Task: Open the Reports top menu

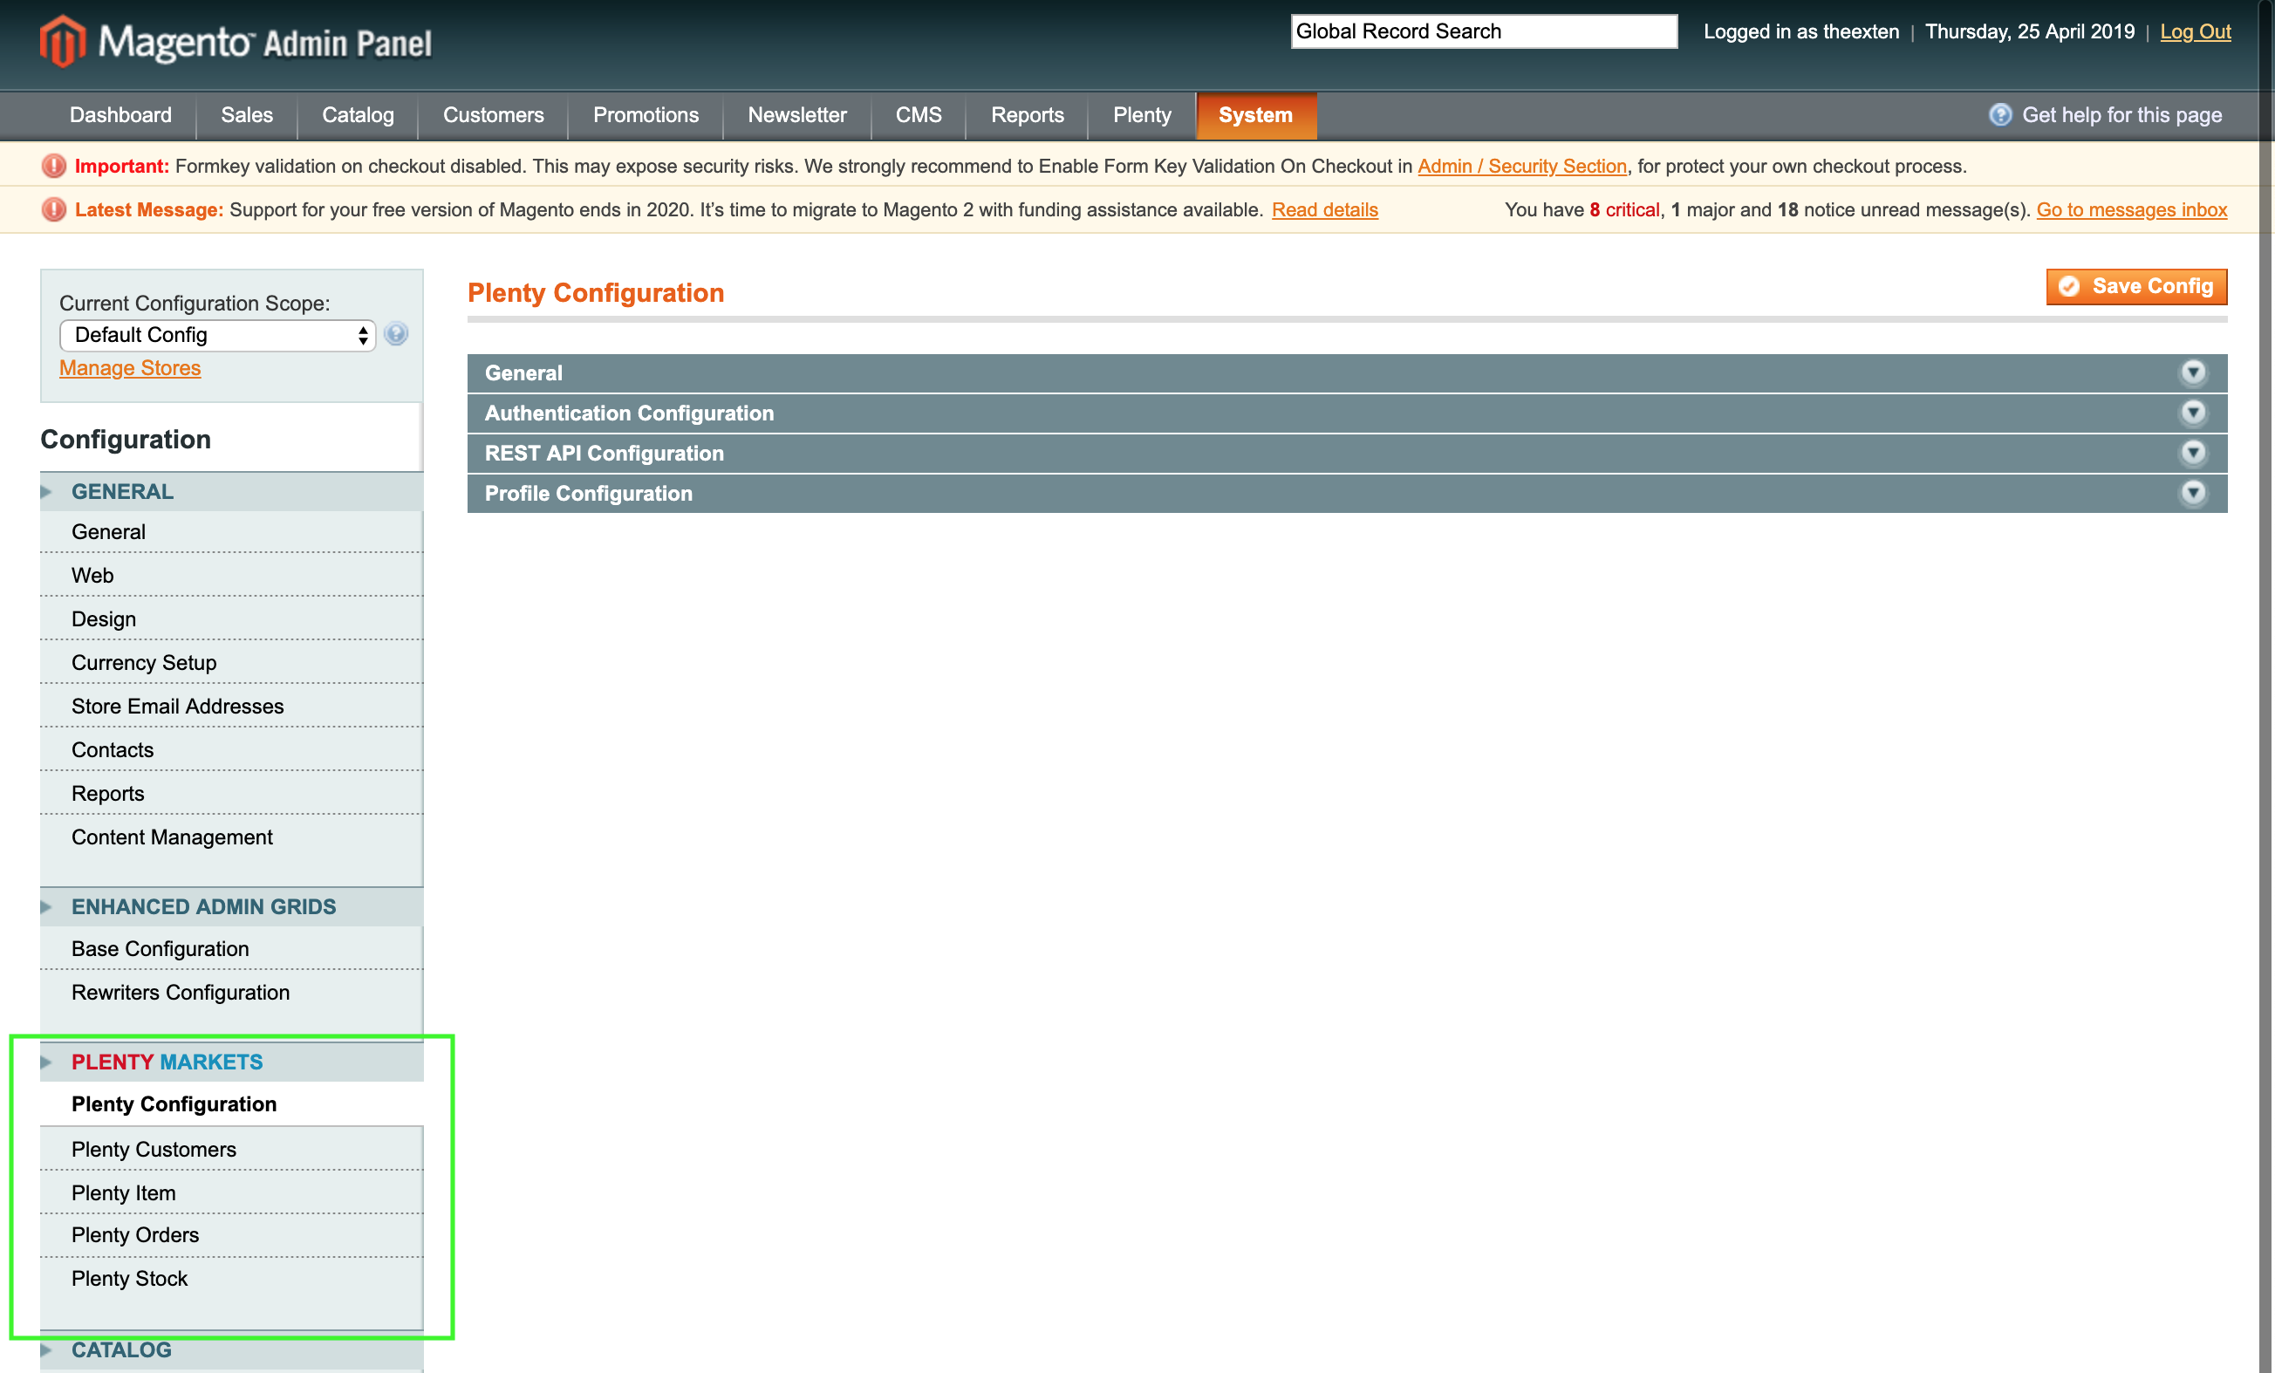Action: tap(1027, 115)
